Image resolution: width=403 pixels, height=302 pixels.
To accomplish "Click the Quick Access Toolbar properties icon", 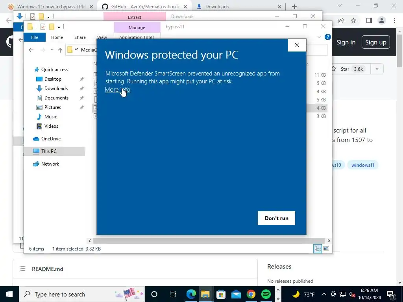I will tap(43, 26).
